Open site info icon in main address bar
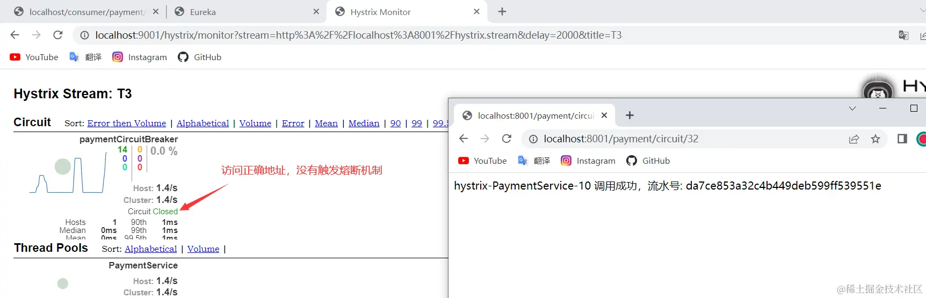Image resolution: width=926 pixels, height=298 pixels. [x=84, y=35]
